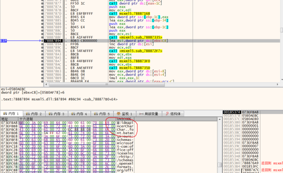The image size is (283, 173).
Task: Toggle breakpoint dot at address 78887894
Action: [43, 41]
